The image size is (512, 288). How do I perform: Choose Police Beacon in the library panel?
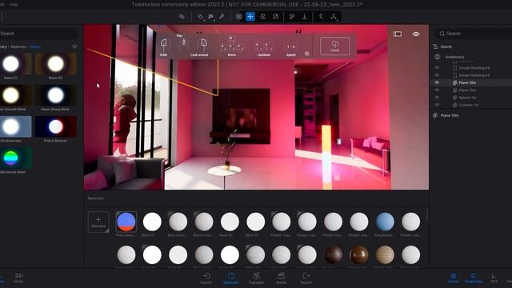pyautogui.click(x=56, y=126)
